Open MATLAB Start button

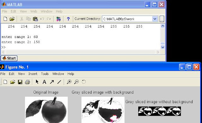click(9, 58)
